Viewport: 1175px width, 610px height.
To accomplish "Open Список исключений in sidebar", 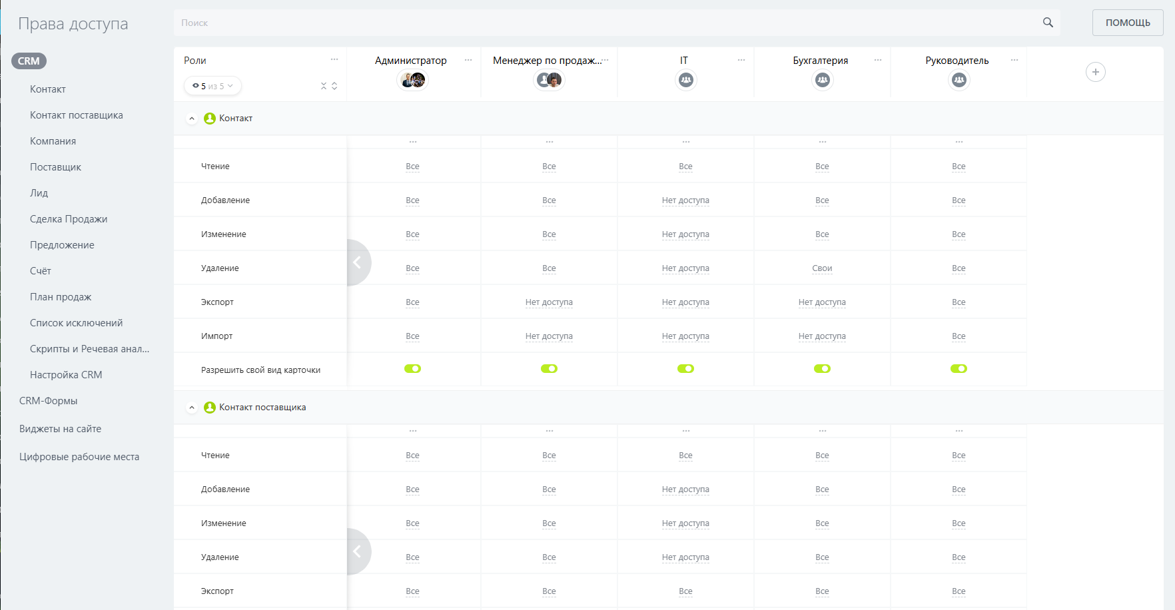I will click(x=76, y=323).
